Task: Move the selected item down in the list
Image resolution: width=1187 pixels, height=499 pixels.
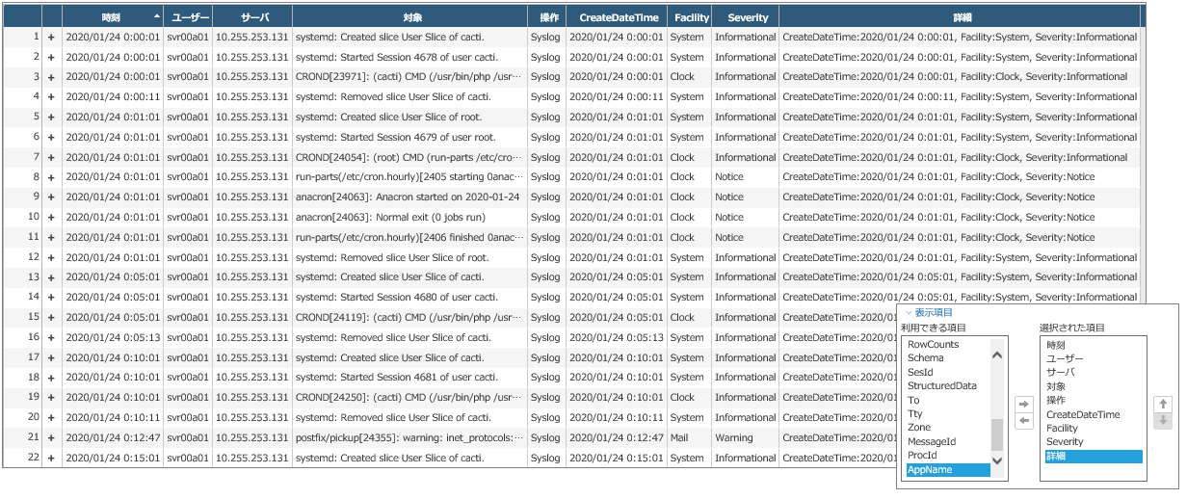Action: 1163,420
